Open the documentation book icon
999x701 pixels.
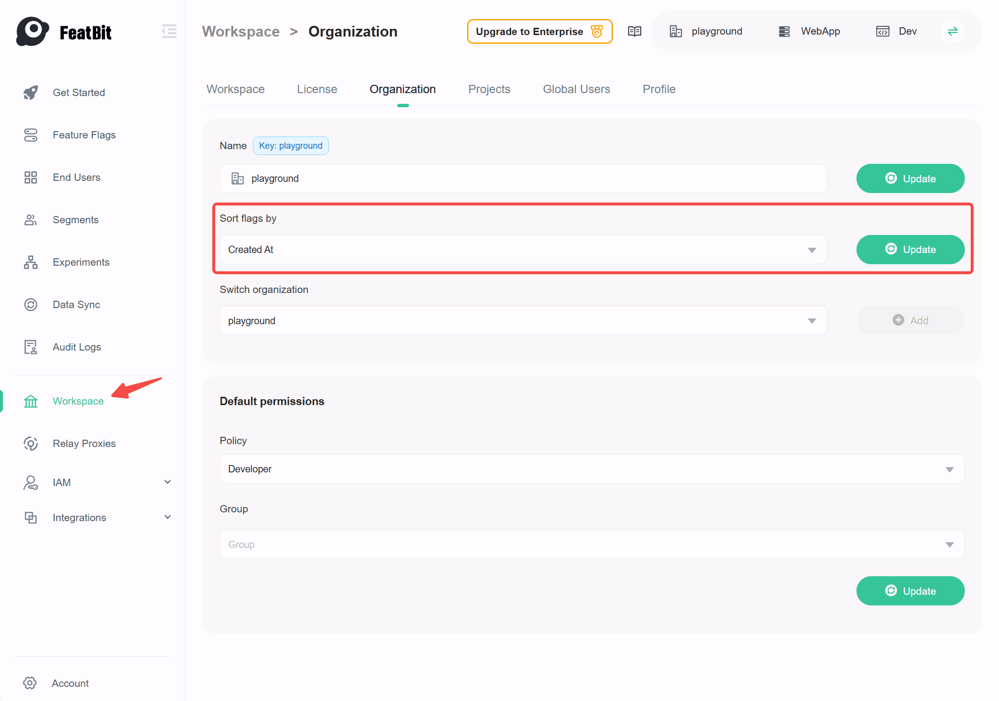[x=634, y=31]
